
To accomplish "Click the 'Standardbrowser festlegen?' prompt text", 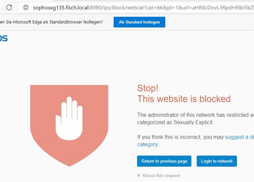I will pyautogui.click(x=76, y=22).
